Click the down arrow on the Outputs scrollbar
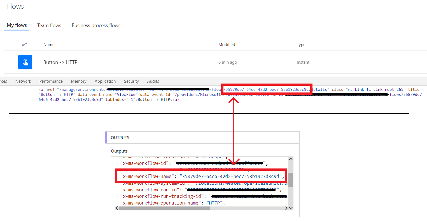 click(291, 208)
